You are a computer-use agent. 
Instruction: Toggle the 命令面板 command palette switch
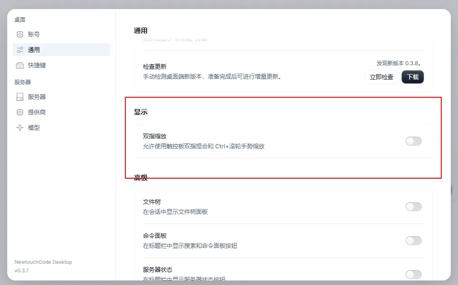pyautogui.click(x=413, y=241)
